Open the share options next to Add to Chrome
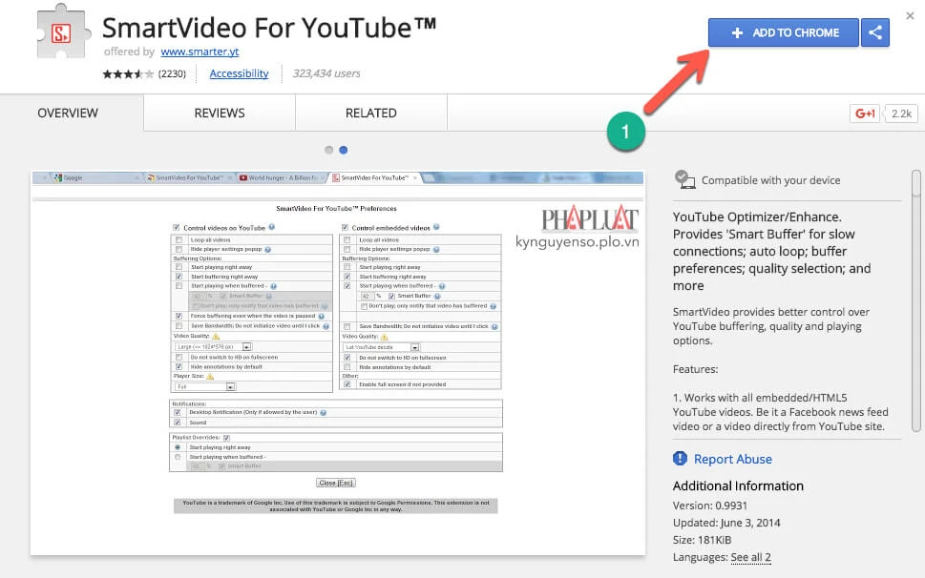925x578 pixels. 875,31
